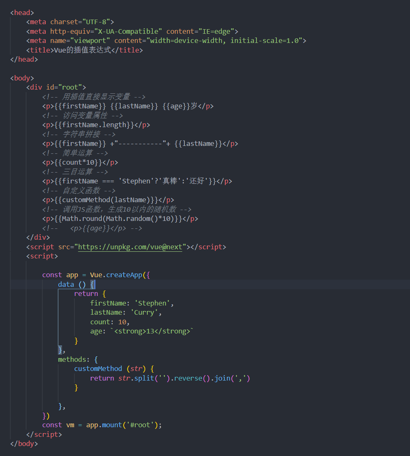Click the firstName: 'Stephen' property line
This screenshot has width=410, height=456.
tap(132, 303)
